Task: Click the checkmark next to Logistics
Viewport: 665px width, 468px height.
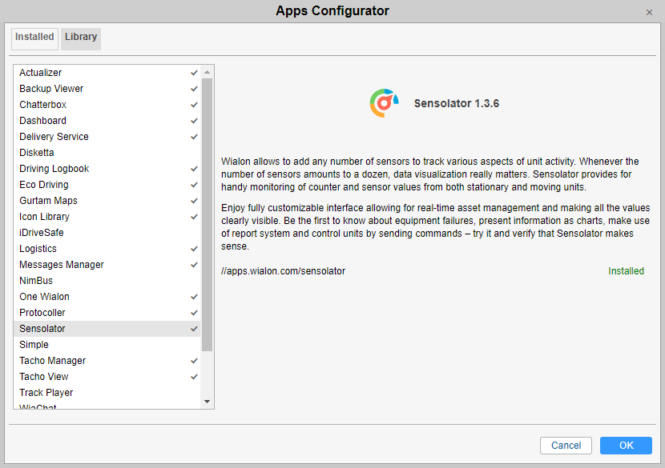Action: (194, 249)
